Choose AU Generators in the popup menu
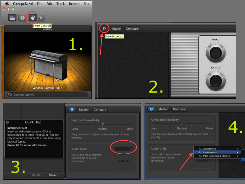245x184 pixels. (217, 149)
